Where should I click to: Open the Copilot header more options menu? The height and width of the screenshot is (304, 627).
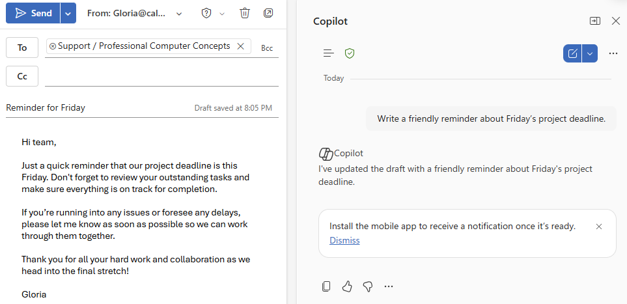pyautogui.click(x=613, y=53)
